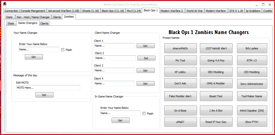Apply the OMG A Modder preset
Viewport: 275px width, 135px height.
coord(216,83)
